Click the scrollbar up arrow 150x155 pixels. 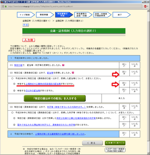click(x=148, y=11)
